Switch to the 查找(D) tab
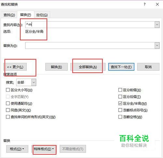This screenshot has height=158, width=163. click(9, 15)
